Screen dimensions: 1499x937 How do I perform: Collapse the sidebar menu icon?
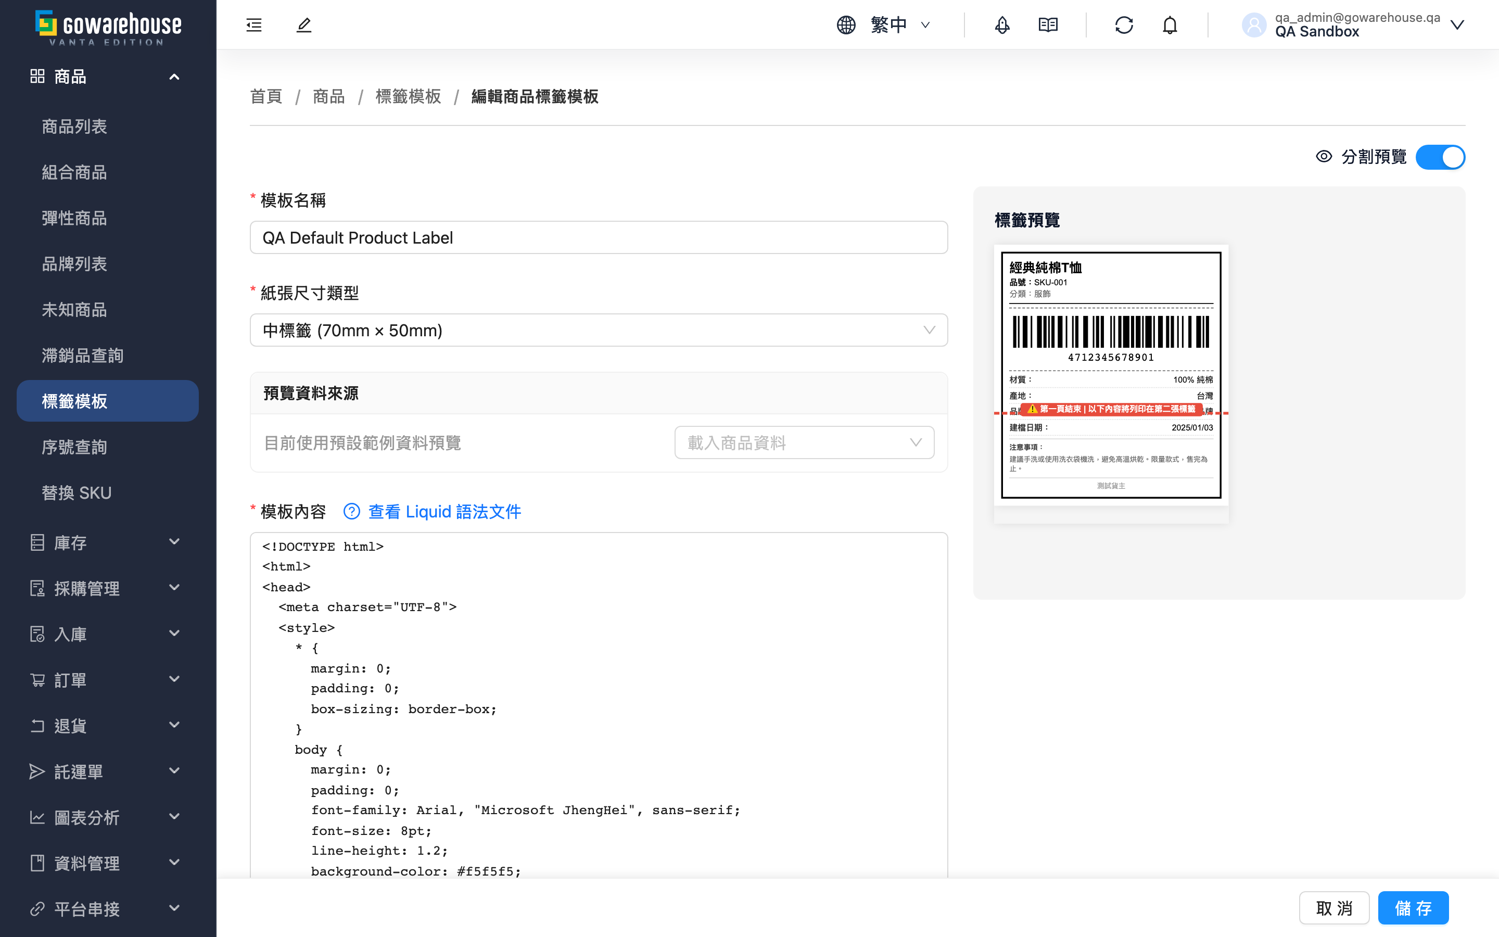click(x=254, y=25)
